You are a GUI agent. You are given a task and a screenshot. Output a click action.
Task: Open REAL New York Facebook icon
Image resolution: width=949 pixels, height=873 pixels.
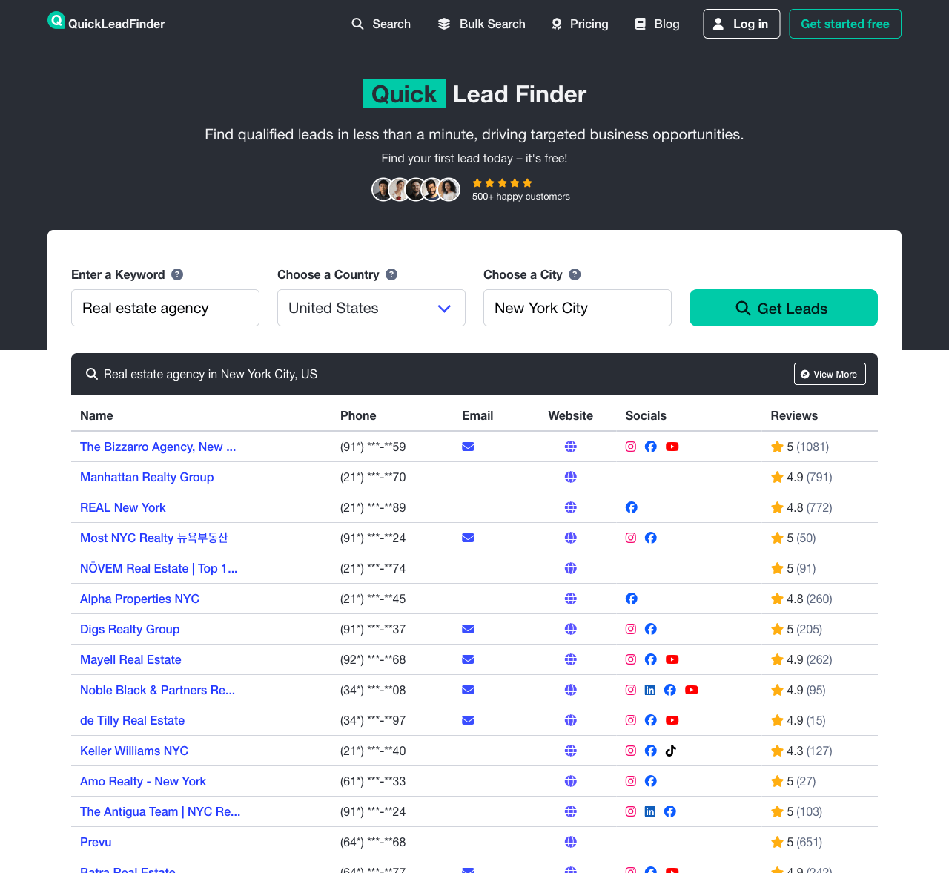click(x=632, y=507)
